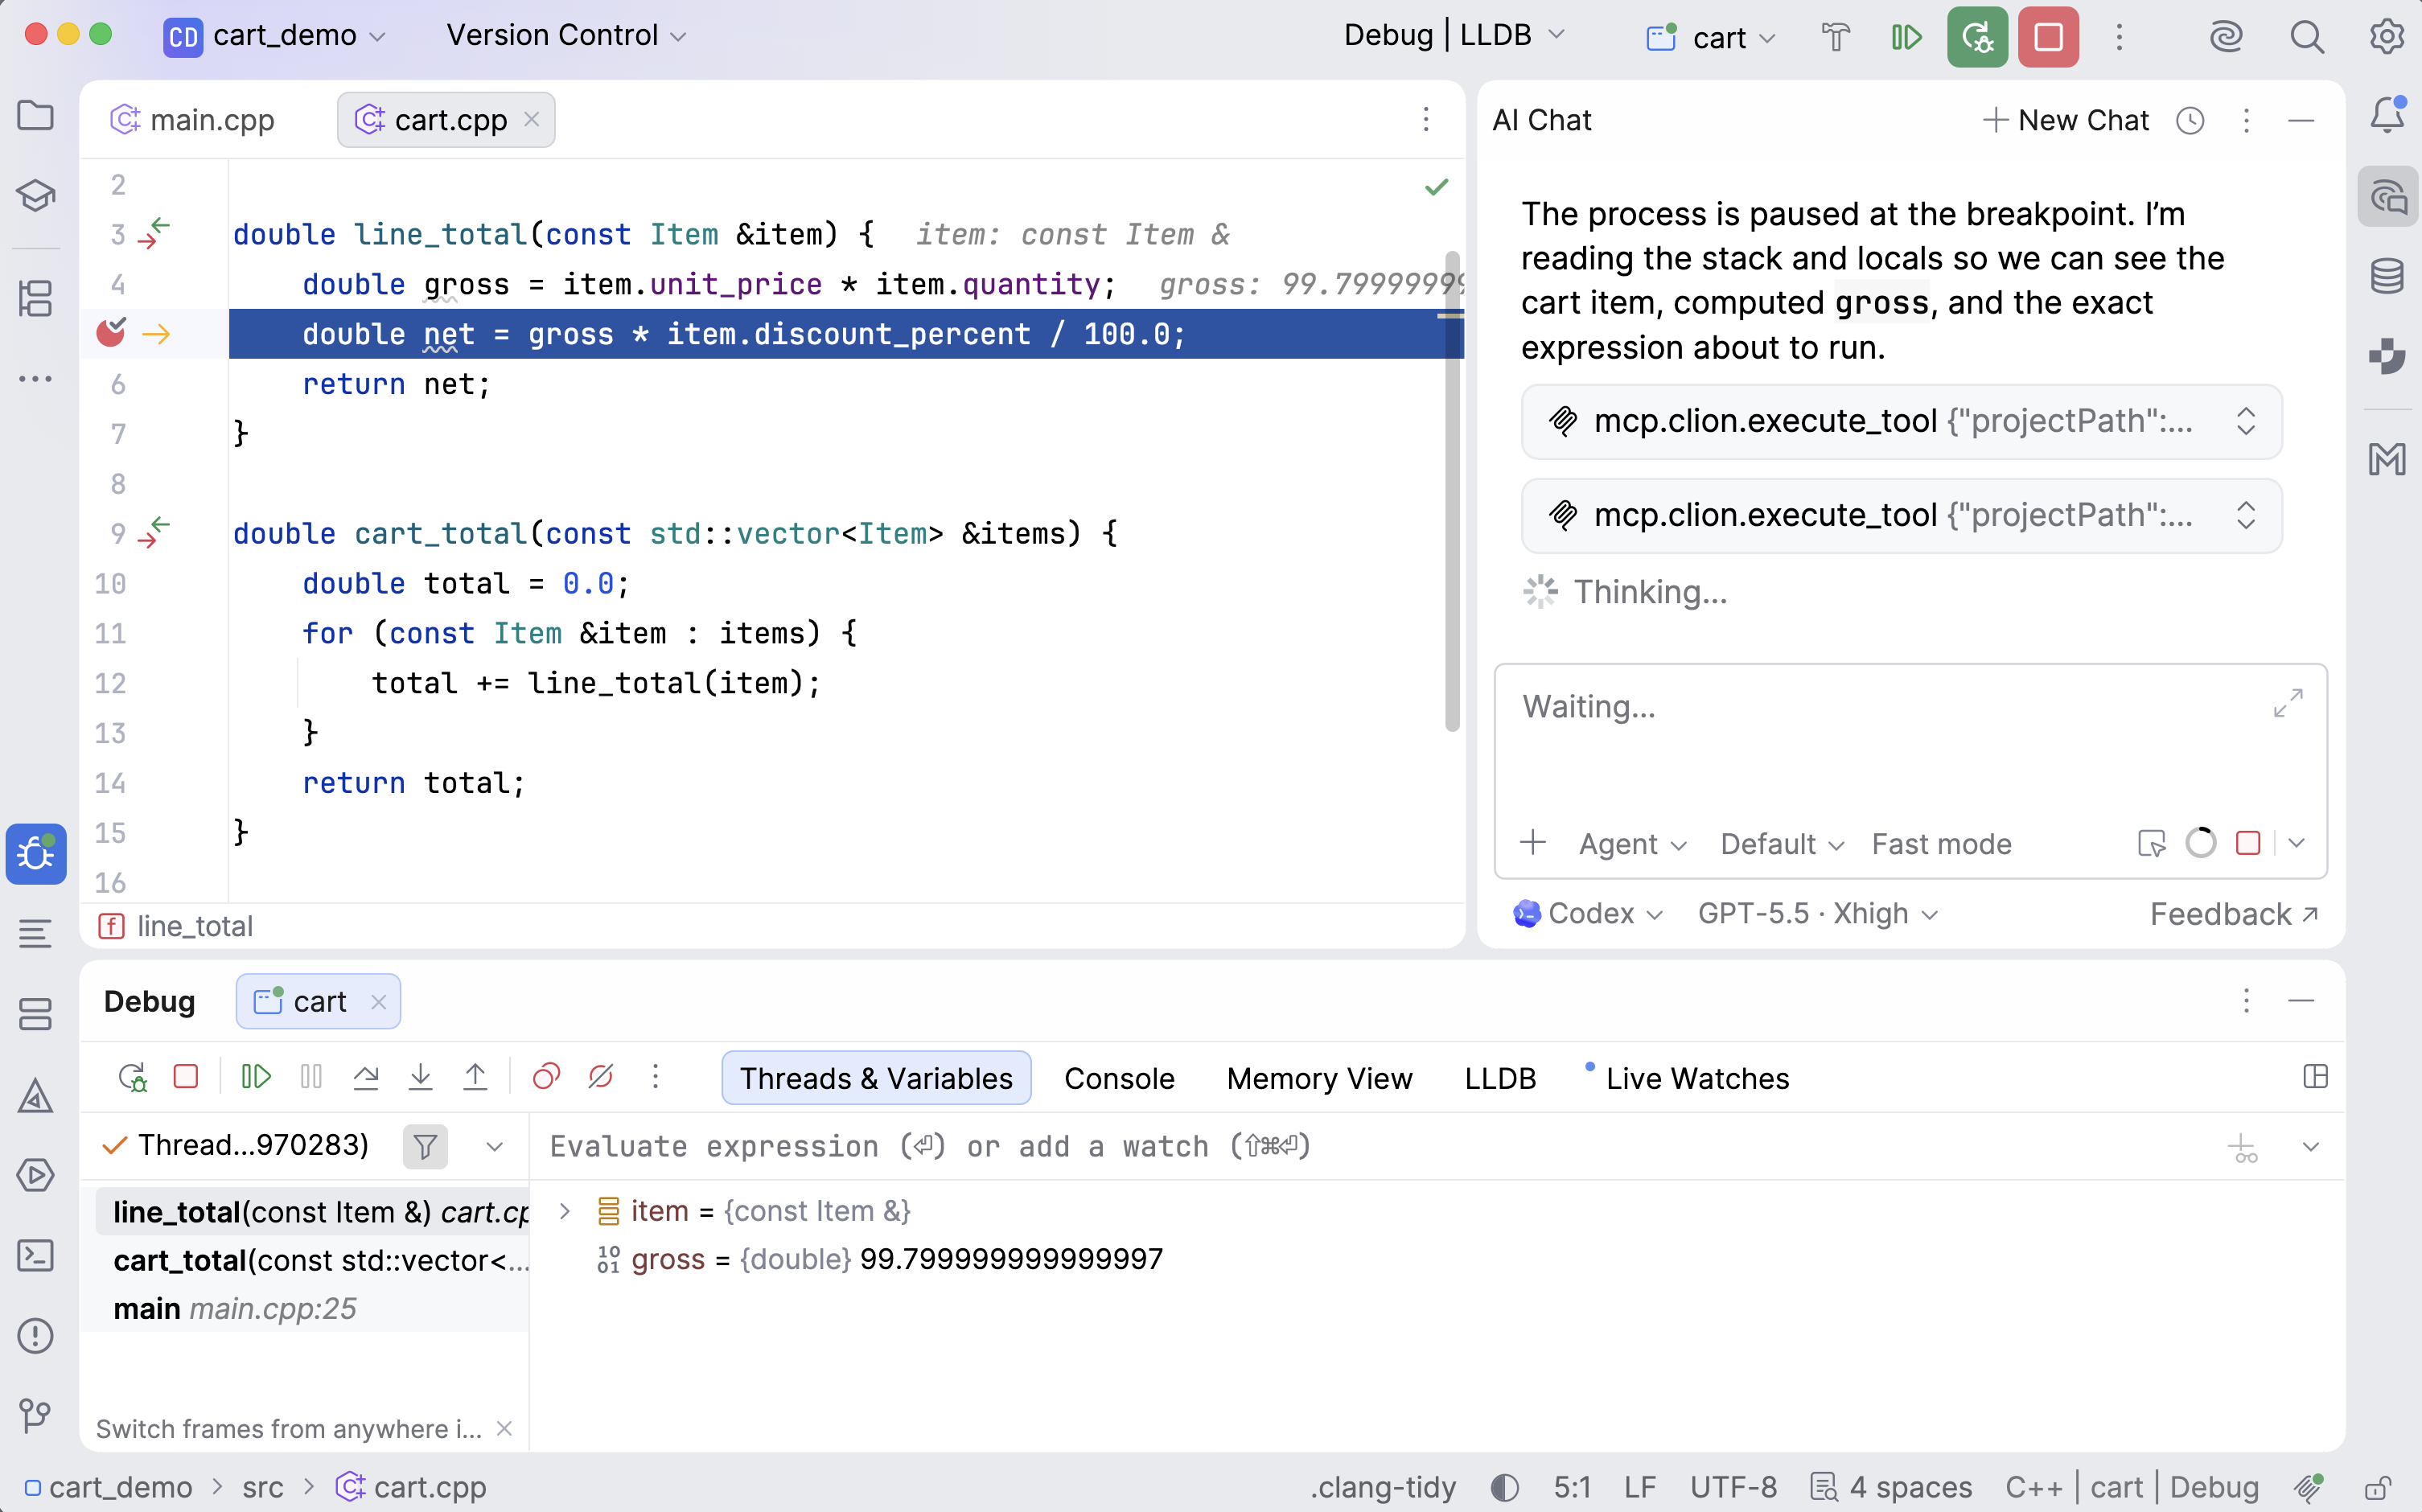
Task: Open Notifications bell icon
Action: 2388,115
